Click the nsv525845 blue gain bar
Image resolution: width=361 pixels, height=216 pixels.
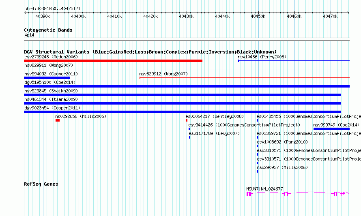(183, 95)
